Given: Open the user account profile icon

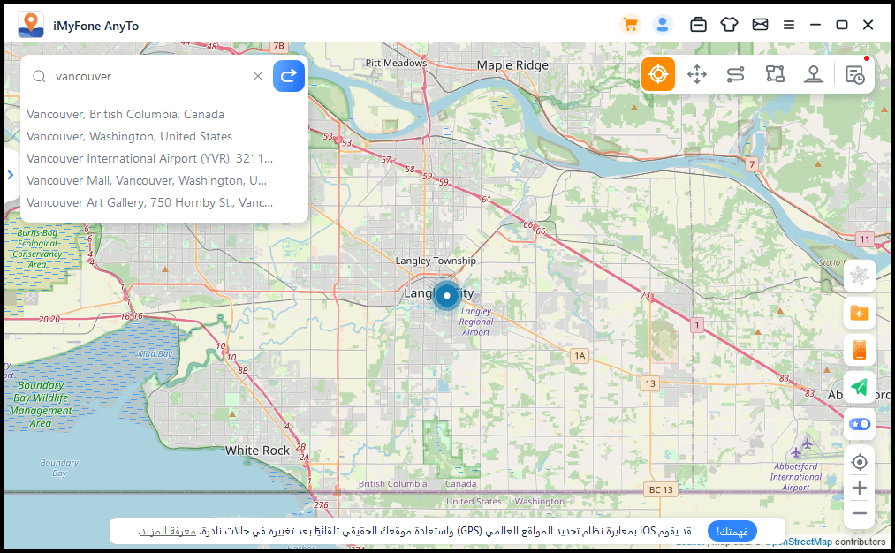Looking at the screenshot, I should click(662, 25).
